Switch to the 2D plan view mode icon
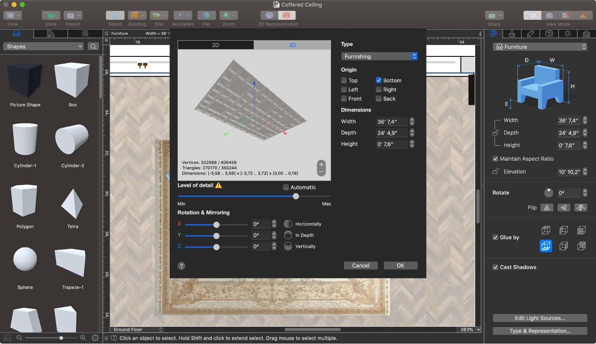The width and height of the screenshot is (596, 344). pyautogui.click(x=532, y=15)
